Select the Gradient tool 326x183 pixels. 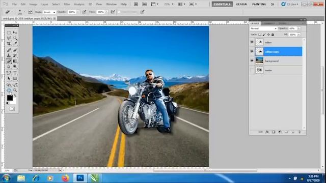coord(15,61)
